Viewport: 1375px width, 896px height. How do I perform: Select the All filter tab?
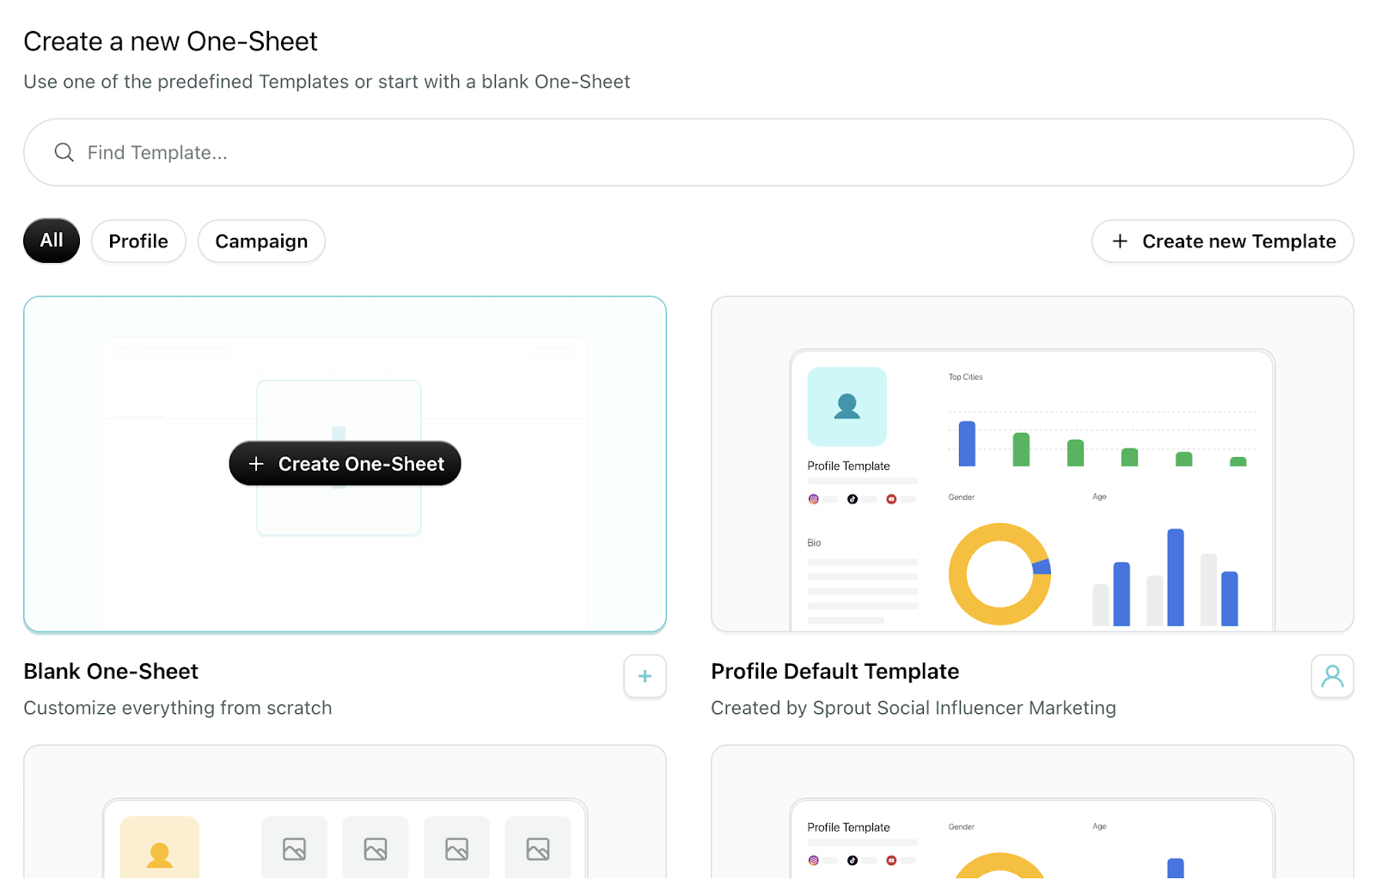click(52, 241)
